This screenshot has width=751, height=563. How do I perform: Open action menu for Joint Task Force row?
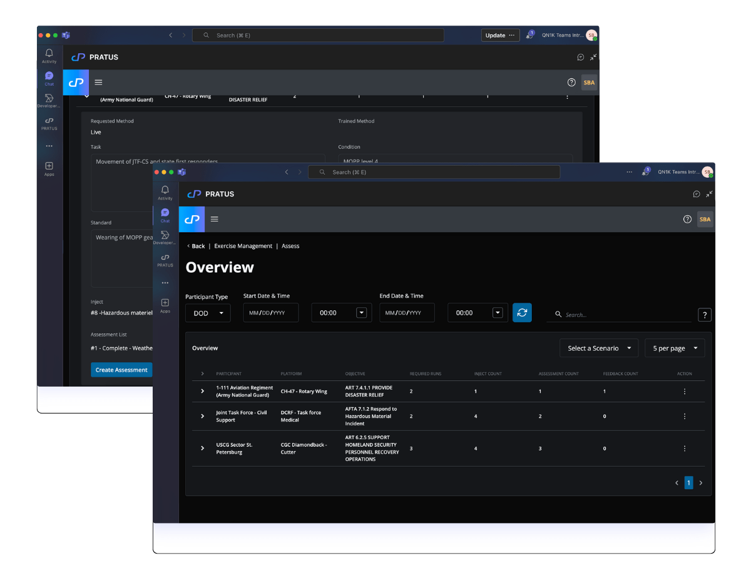pyautogui.click(x=685, y=416)
